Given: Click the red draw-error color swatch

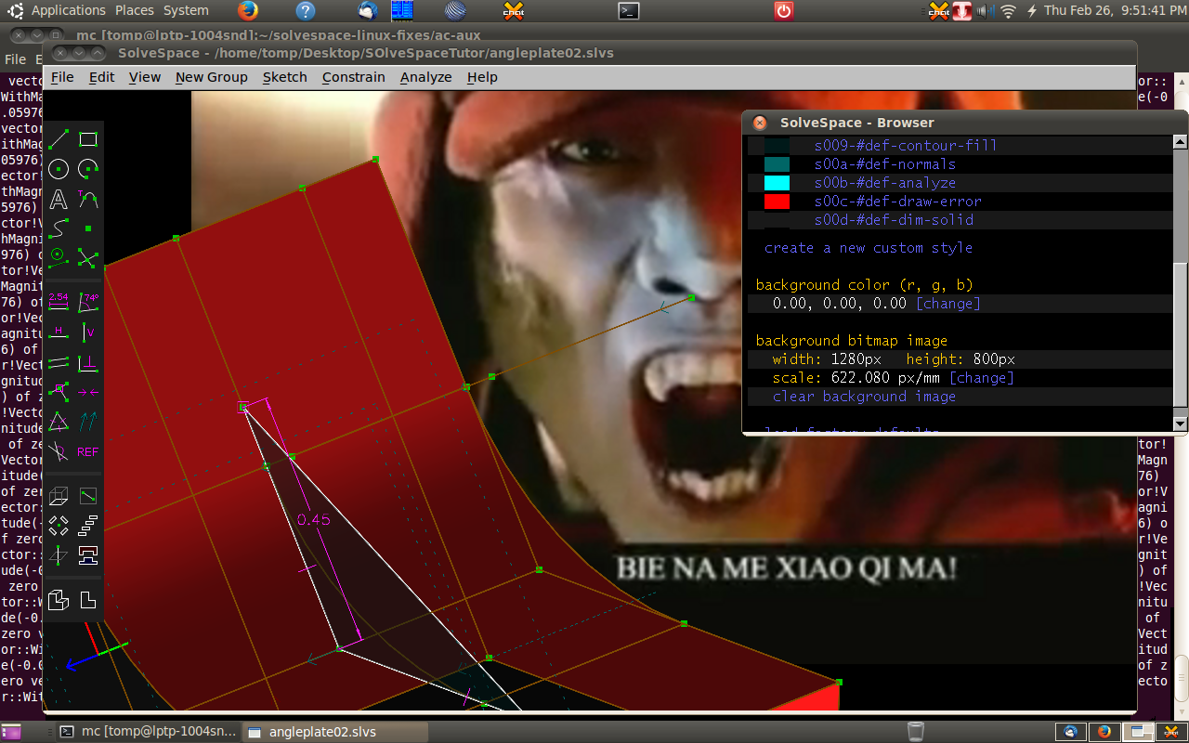Looking at the screenshot, I should (x=777, y=202).
